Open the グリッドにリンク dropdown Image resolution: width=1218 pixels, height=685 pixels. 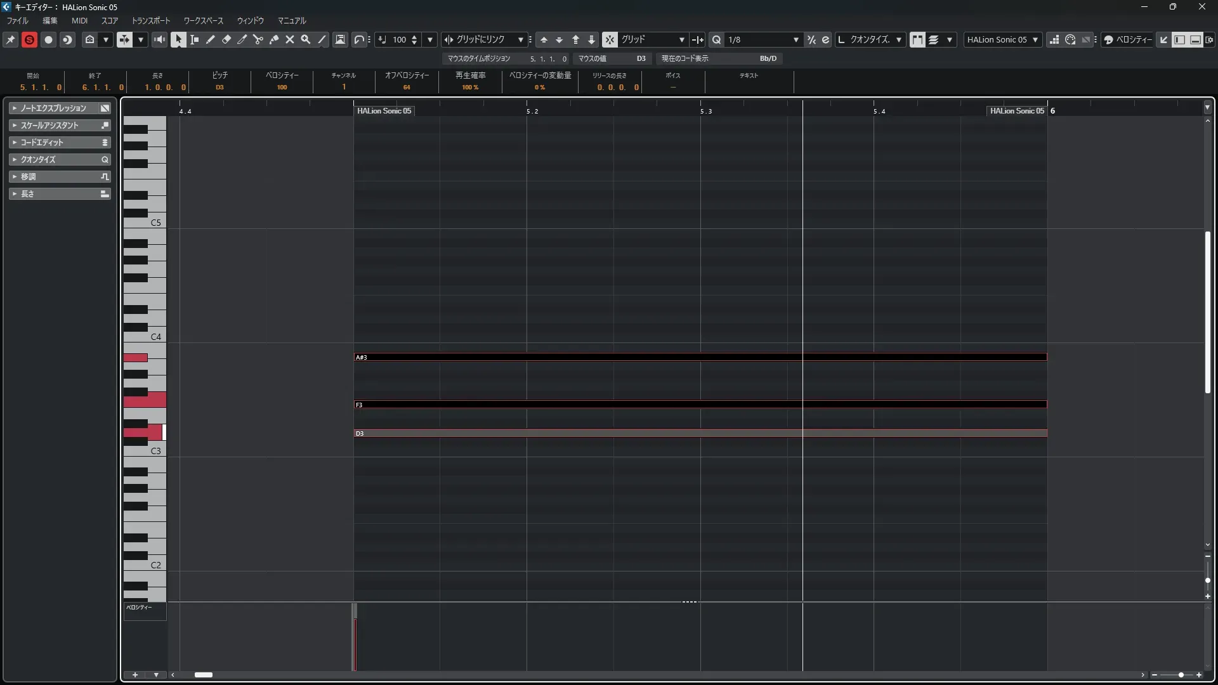coord(520,39)
